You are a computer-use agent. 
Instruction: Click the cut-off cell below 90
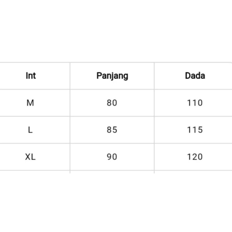[112, 172]
